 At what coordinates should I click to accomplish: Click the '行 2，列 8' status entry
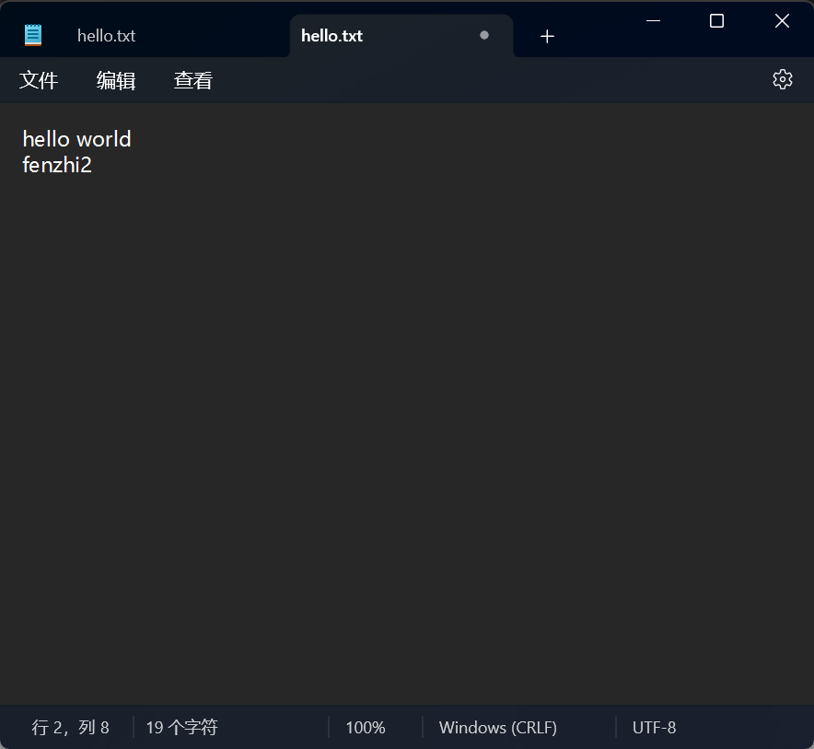(x=71, y=727)
